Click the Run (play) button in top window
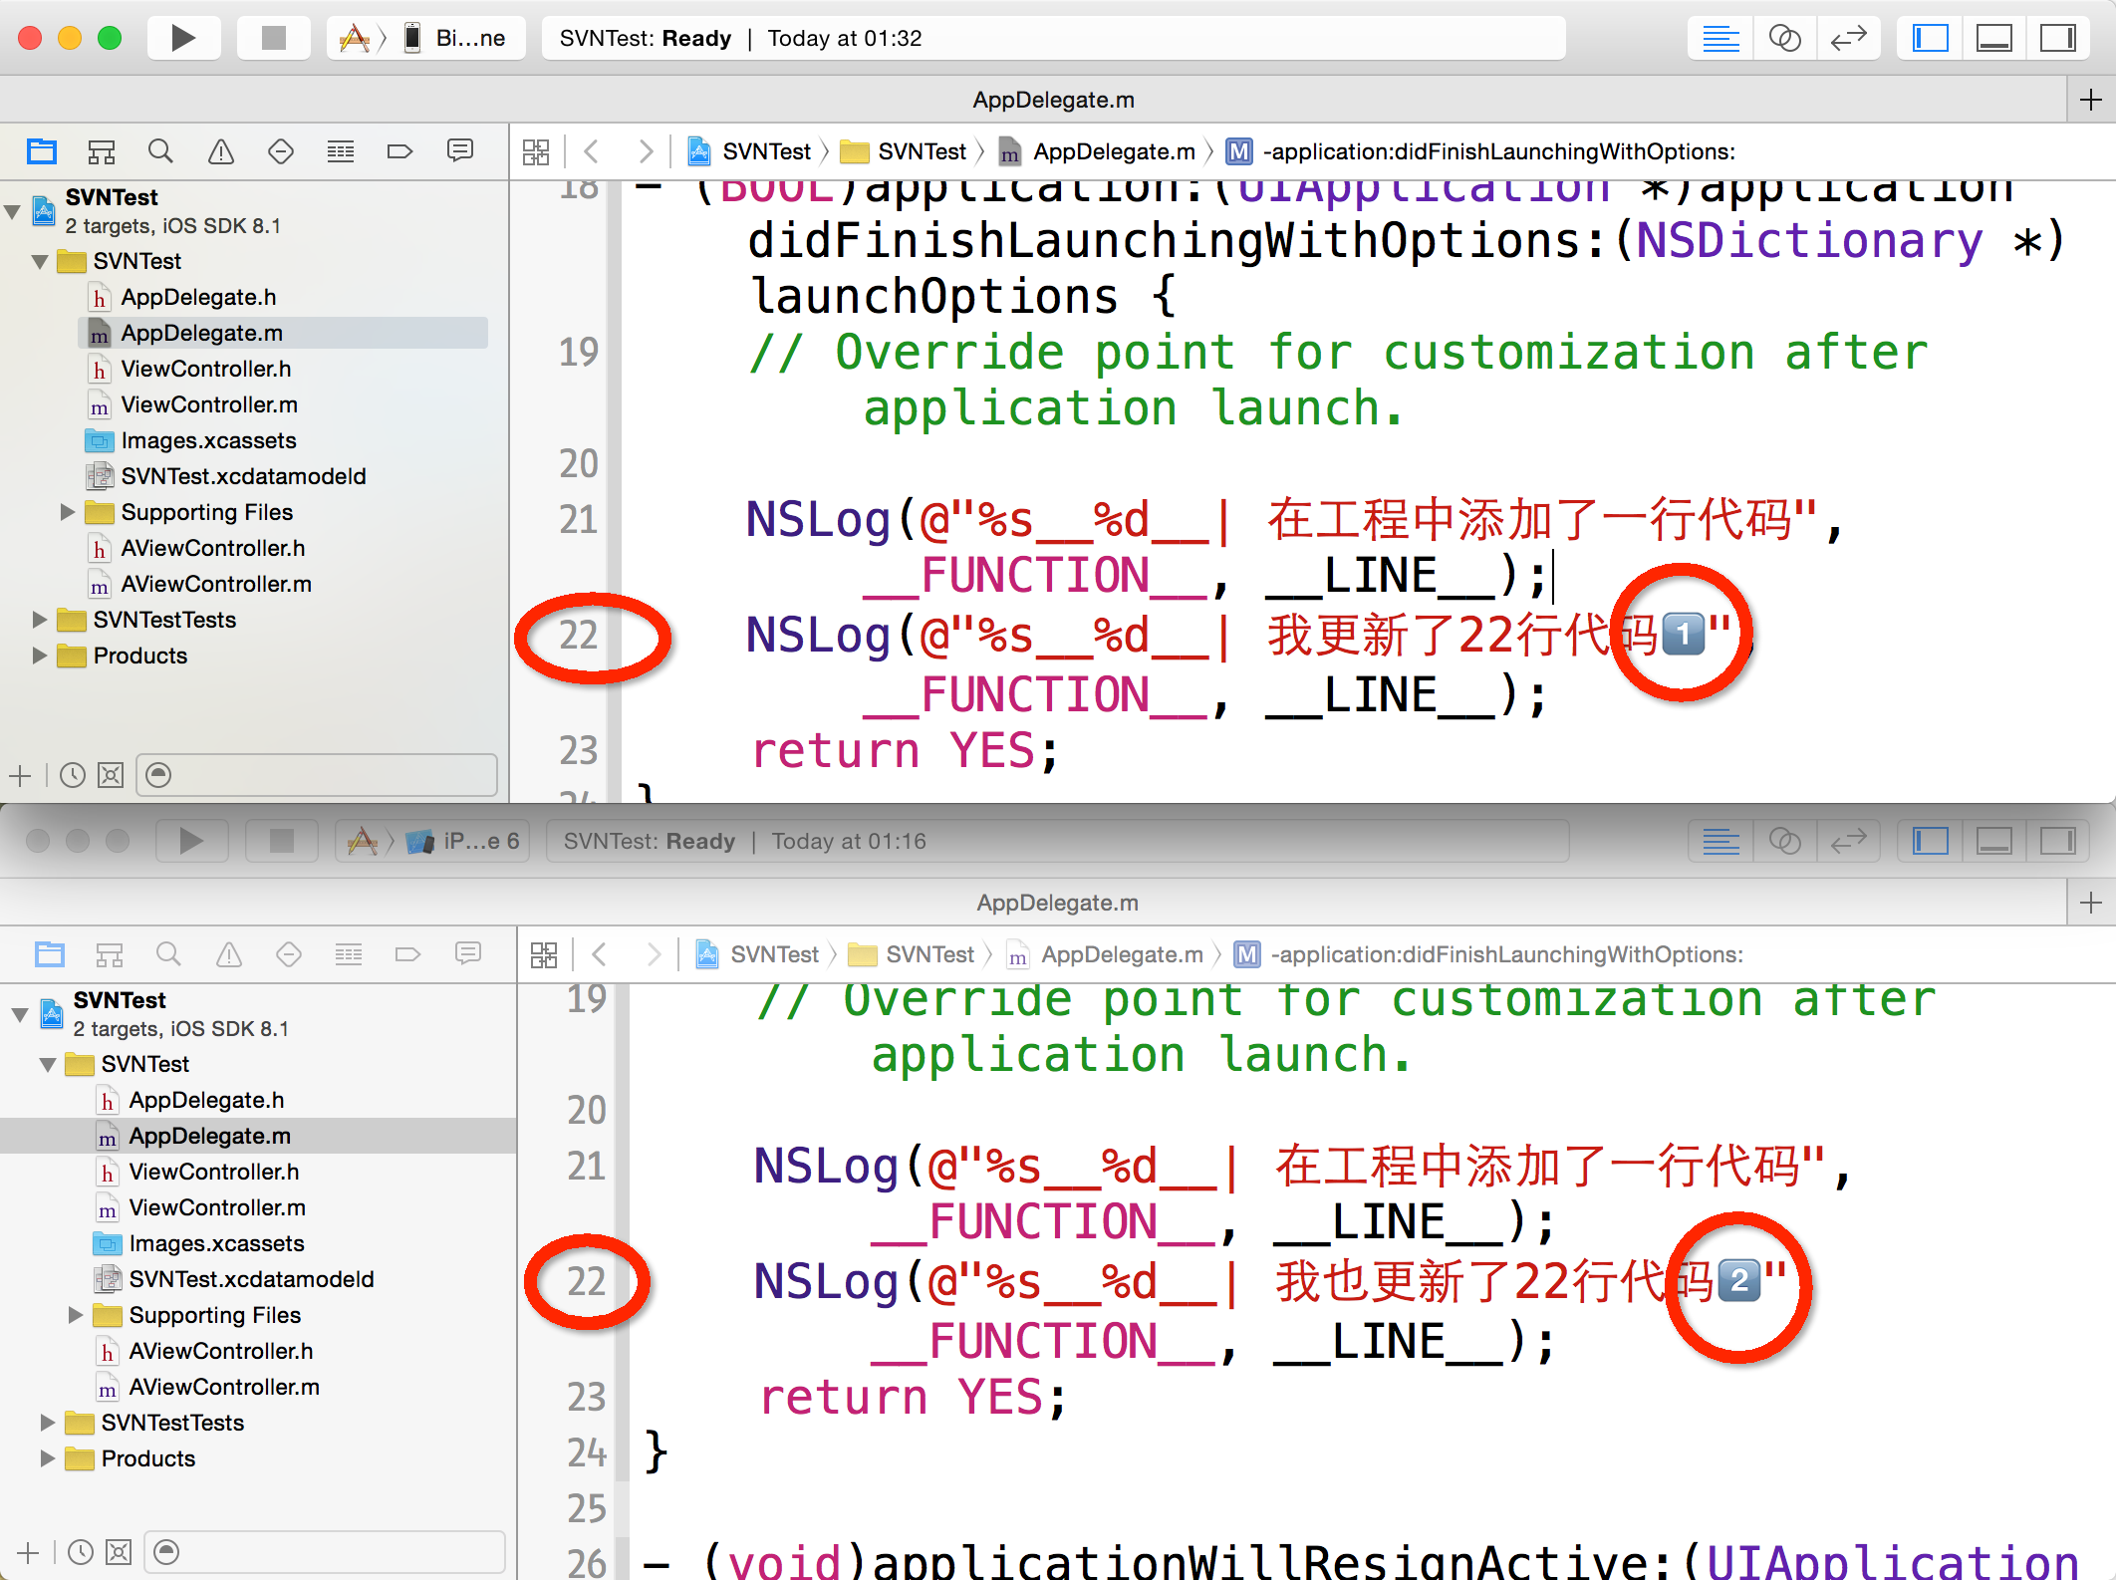2116x1580 pixels. coord(183,38)
